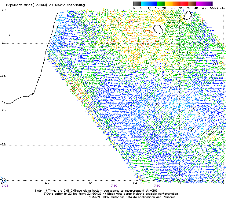
Task: Click the '51' longitude axis label
Action: pyautogui.click(x=91, y=183)
